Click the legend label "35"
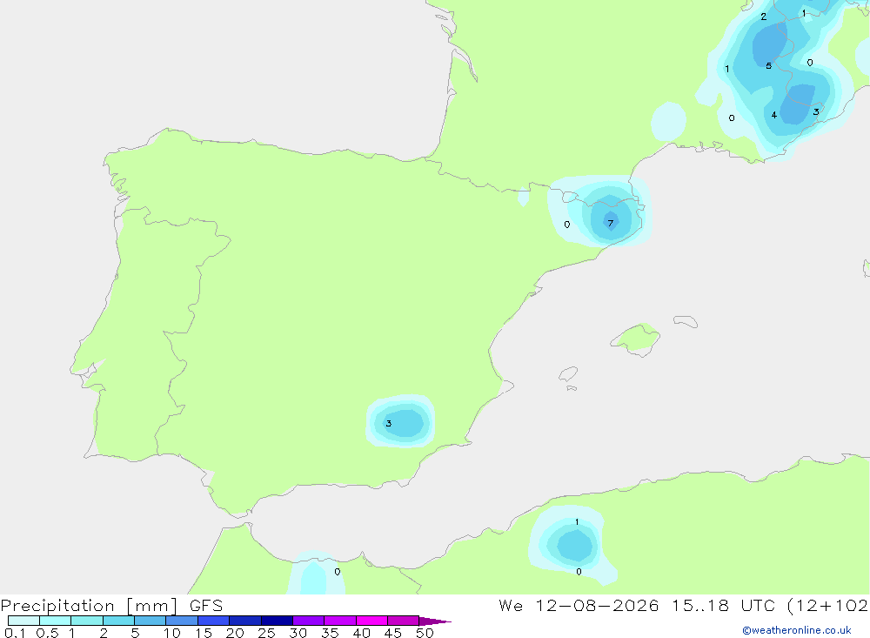The height and width of the screenshot is (638, 870). (x=330, y=633)
